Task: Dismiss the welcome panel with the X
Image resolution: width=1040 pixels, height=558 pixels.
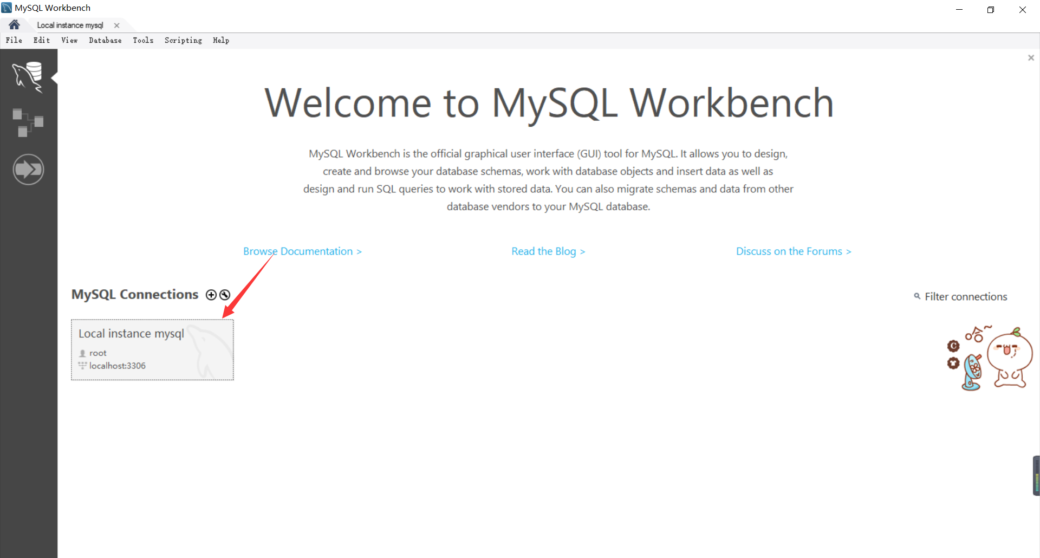Action: pos(1031,58)
